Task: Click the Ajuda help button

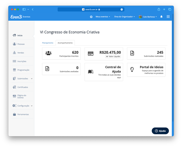Action: point(160,131)
